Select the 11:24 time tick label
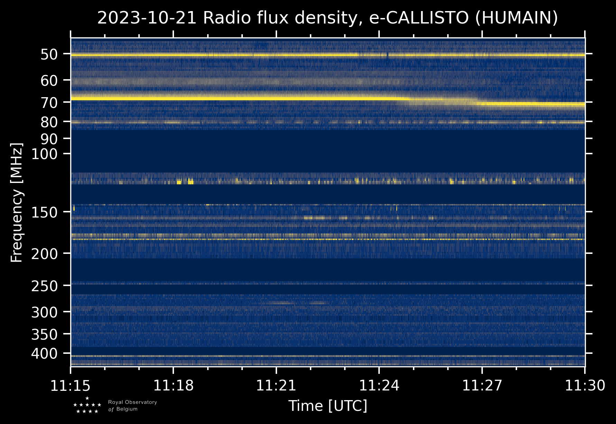 [x=379, y=386]
